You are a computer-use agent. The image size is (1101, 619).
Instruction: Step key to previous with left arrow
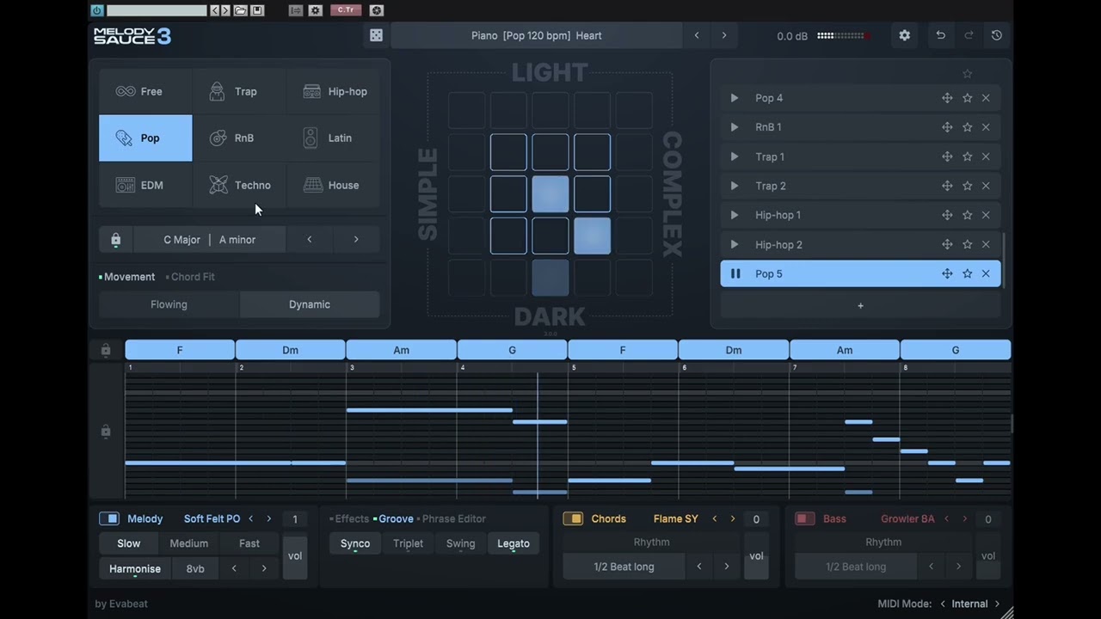coord(310,240)
